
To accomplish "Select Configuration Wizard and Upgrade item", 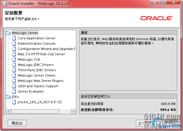I will (47, 49).
